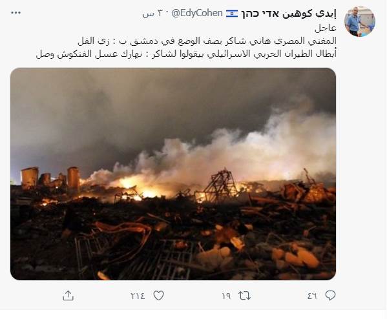Click the عاجل breaking label line

pos(326,28)
